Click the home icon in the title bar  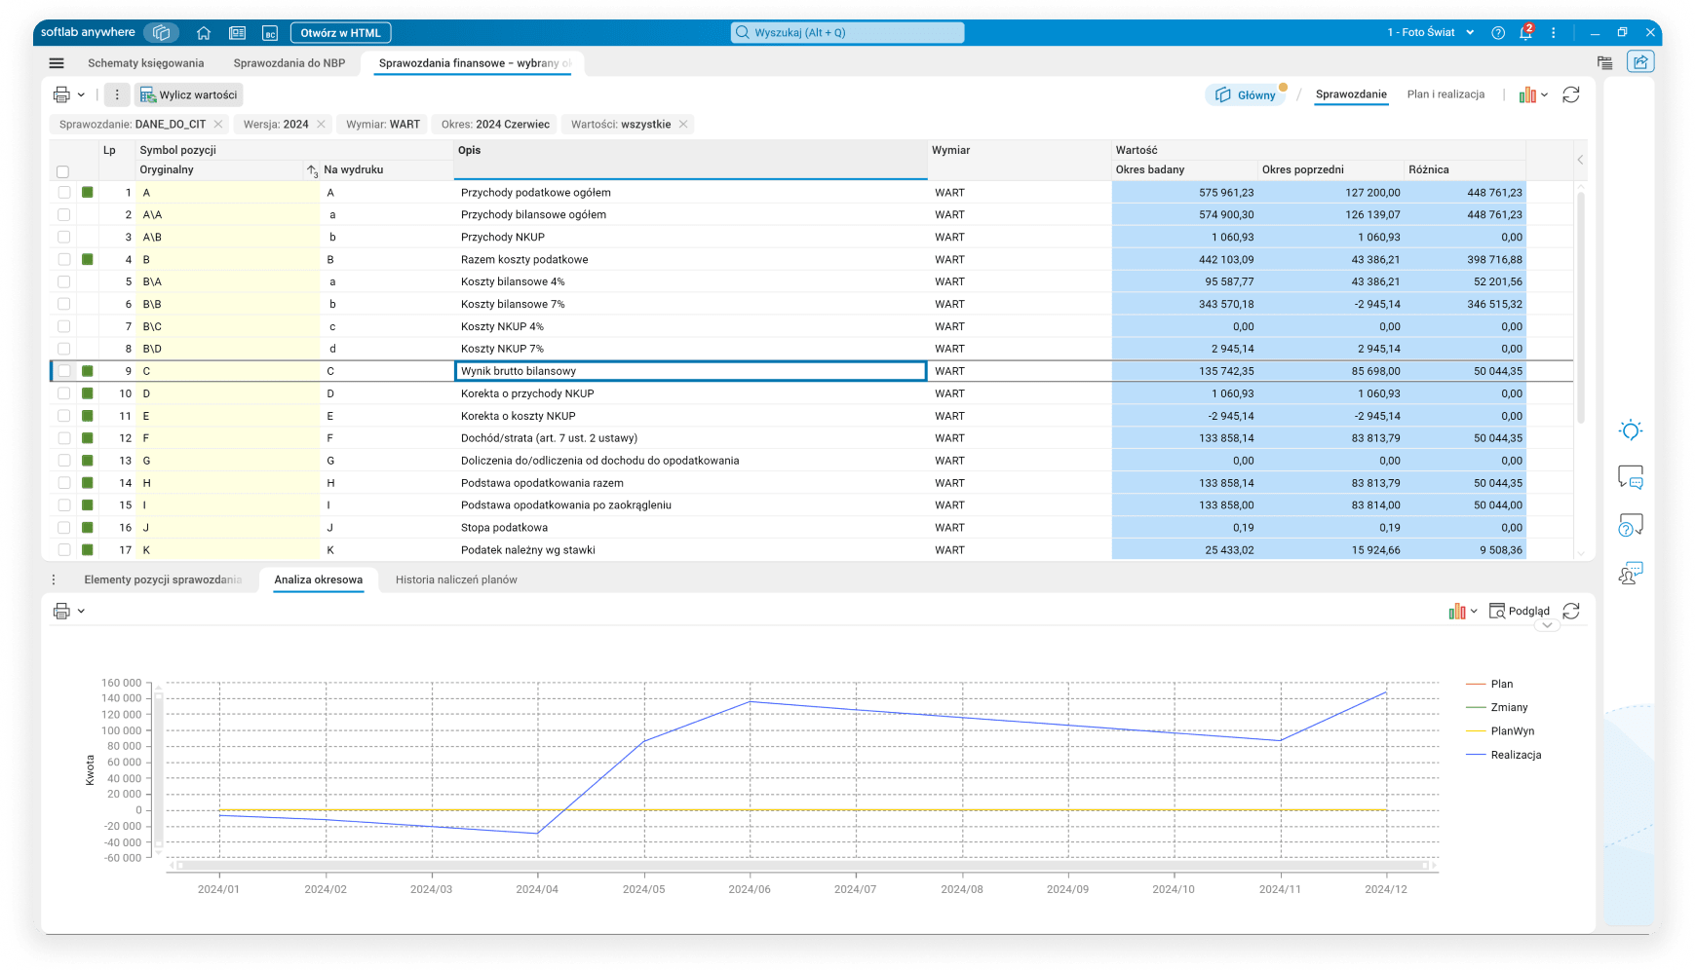(204, 33)
